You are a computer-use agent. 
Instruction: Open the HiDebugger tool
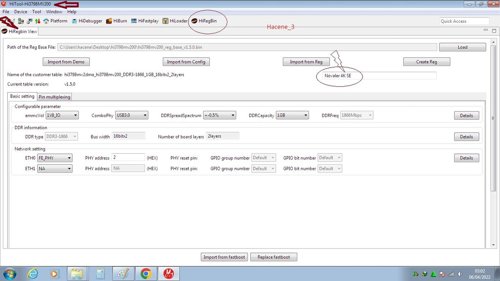(87, 21)
